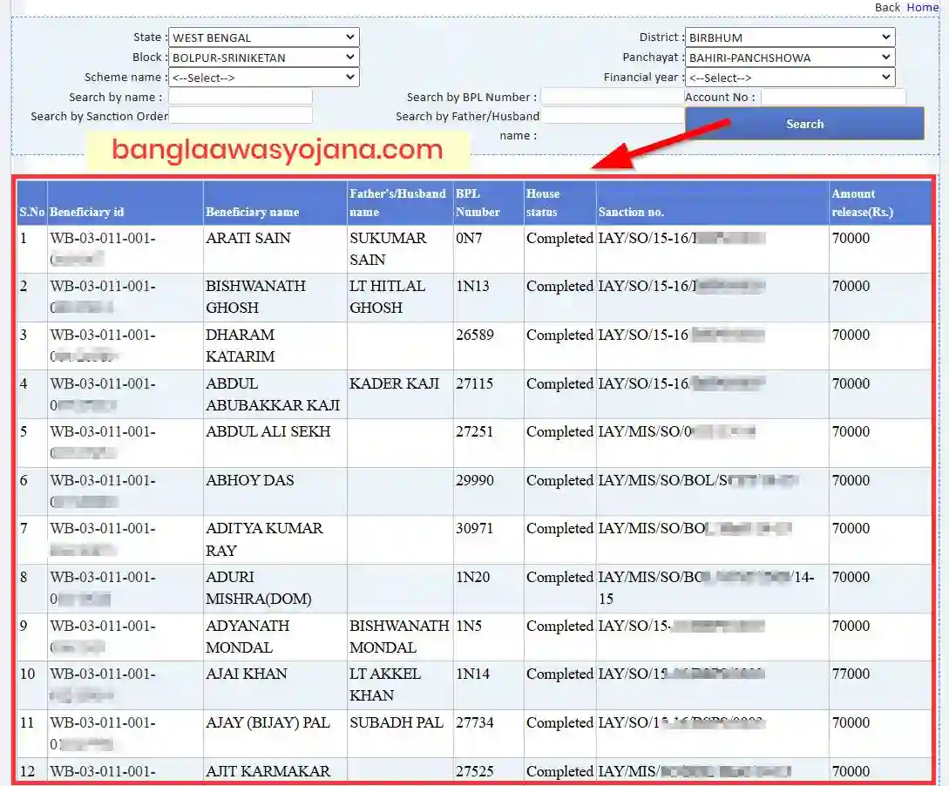Image resolution: width=949 pixels, height=786 pixels.
Task: Focus the Search by Father/Husband name field
Action: click(x=612, y=116)
